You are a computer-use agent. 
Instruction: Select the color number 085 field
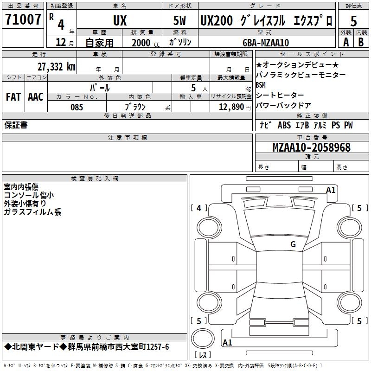77,107
